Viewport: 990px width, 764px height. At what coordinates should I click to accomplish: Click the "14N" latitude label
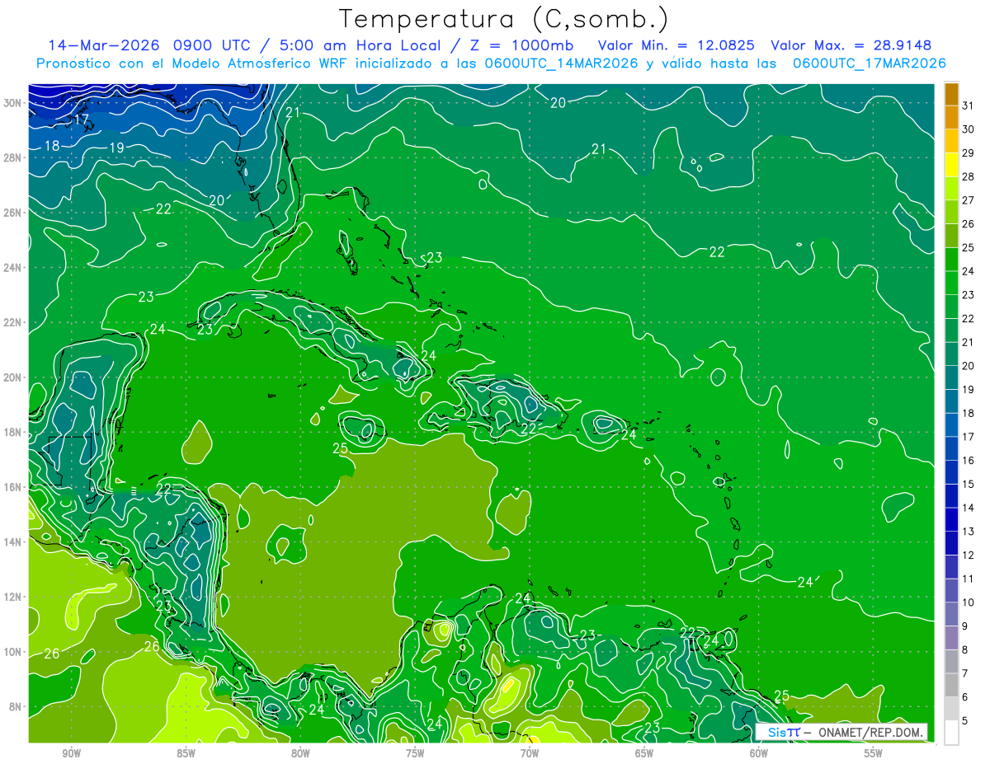pos(14,542)
